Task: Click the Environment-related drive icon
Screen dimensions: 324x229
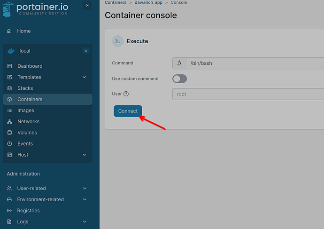Action: [9, 199]
